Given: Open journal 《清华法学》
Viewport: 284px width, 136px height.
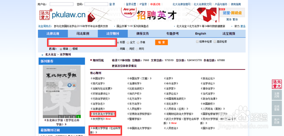Looking at the screenshot, I should coord(208,89).
